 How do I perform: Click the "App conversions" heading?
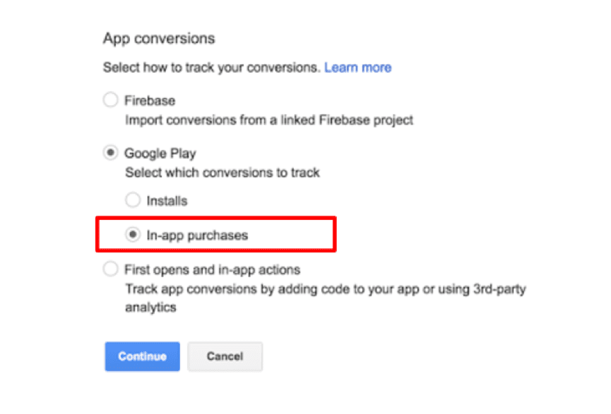coord(159,38)
